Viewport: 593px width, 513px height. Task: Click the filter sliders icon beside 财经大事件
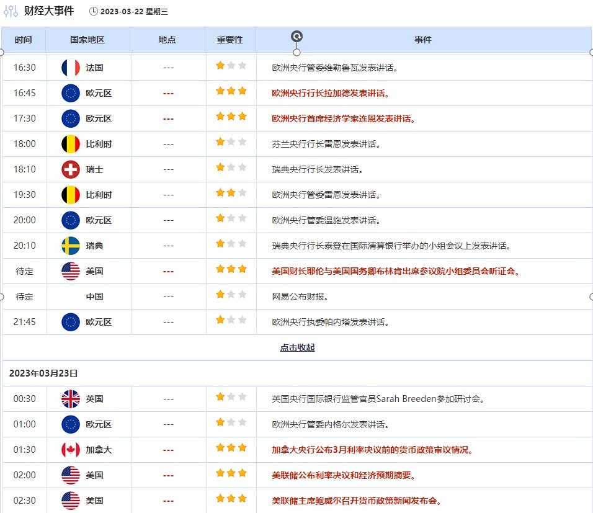coord(11,11)
